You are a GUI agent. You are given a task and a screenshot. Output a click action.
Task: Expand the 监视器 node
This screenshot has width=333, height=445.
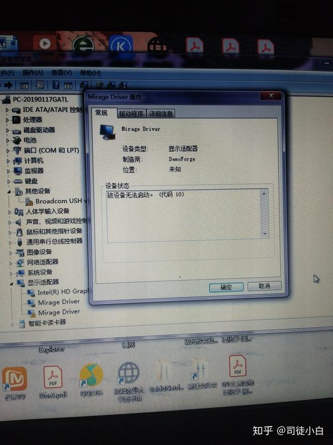click(8, 171)
